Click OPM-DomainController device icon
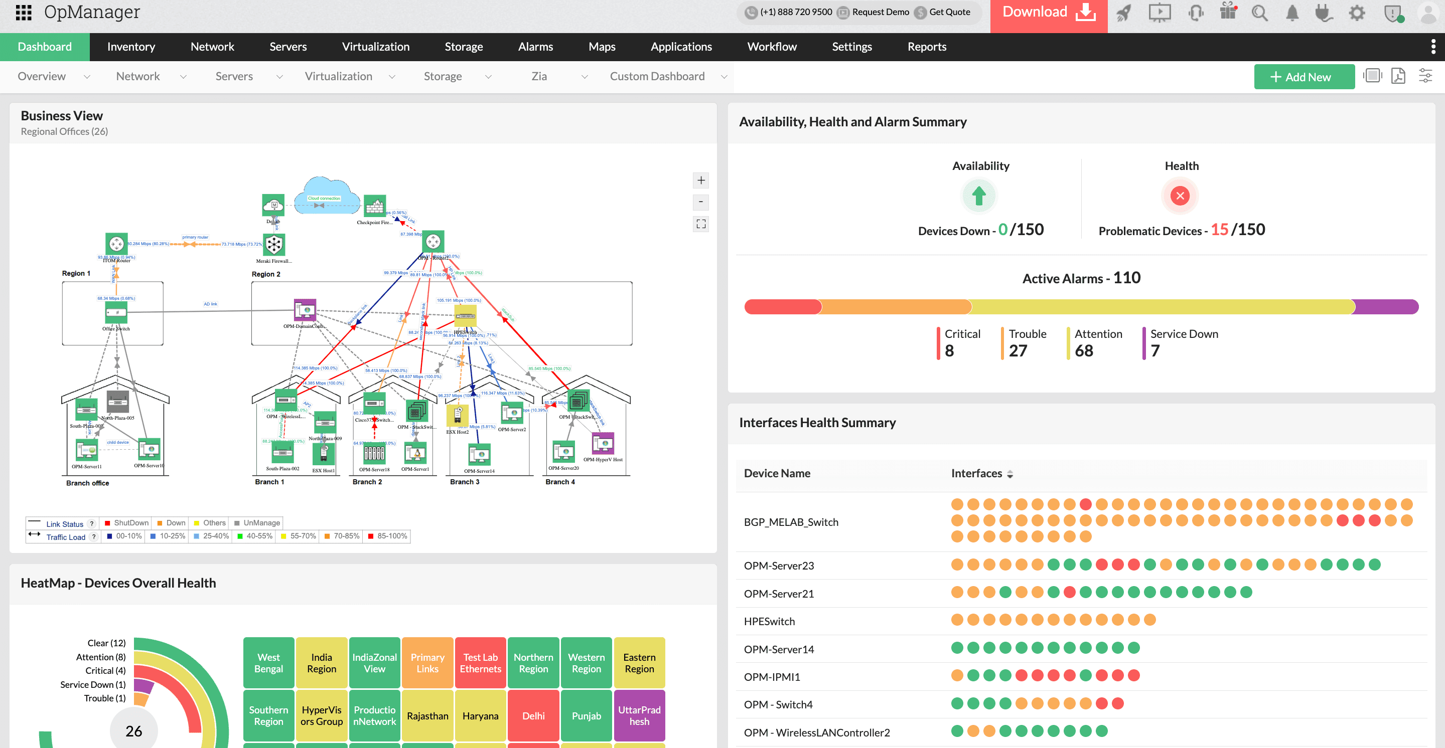The width and height of the screenshot is (1445, 748). tap(305, 310)
